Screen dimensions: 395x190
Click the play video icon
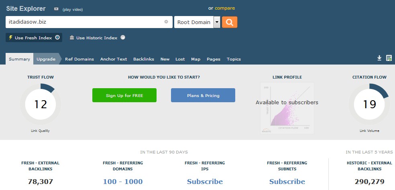click(56, 9)
